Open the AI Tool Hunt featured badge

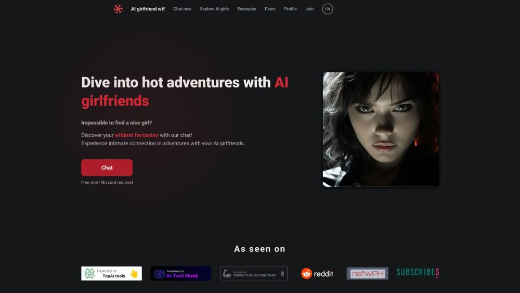coord(180,273)
